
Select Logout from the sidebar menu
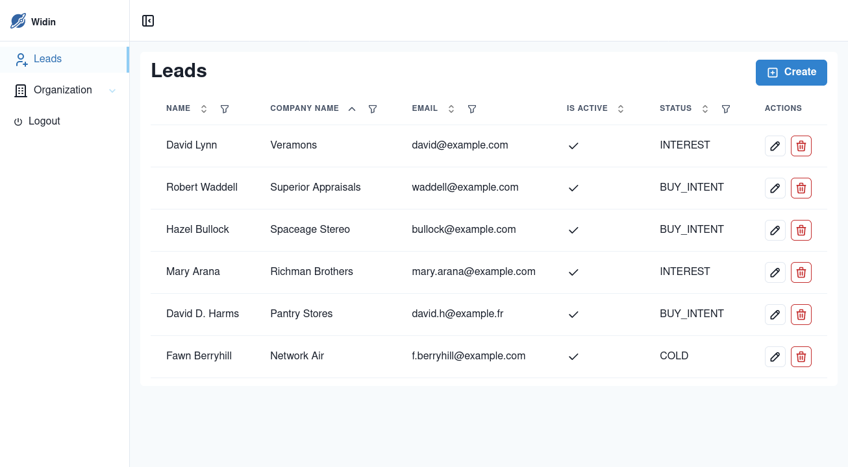(x=44, y=121)
